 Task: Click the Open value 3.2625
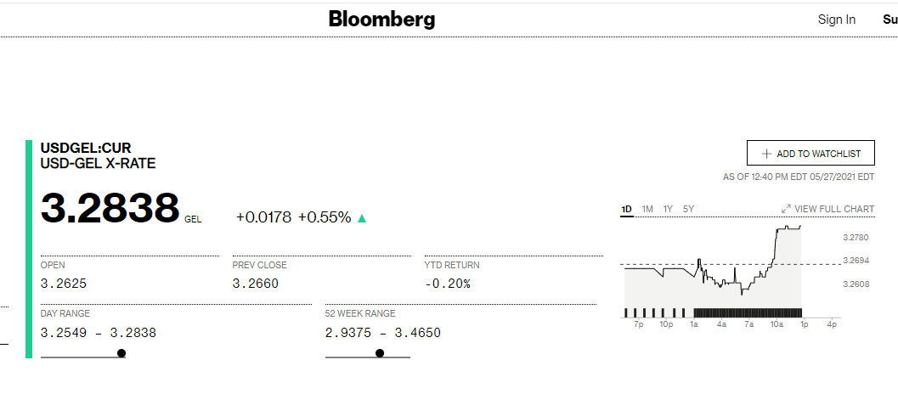tap(64, 284)
